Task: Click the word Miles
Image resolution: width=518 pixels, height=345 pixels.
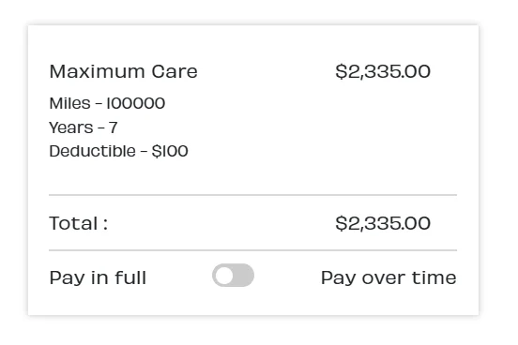Action: (x=70, y=103)
